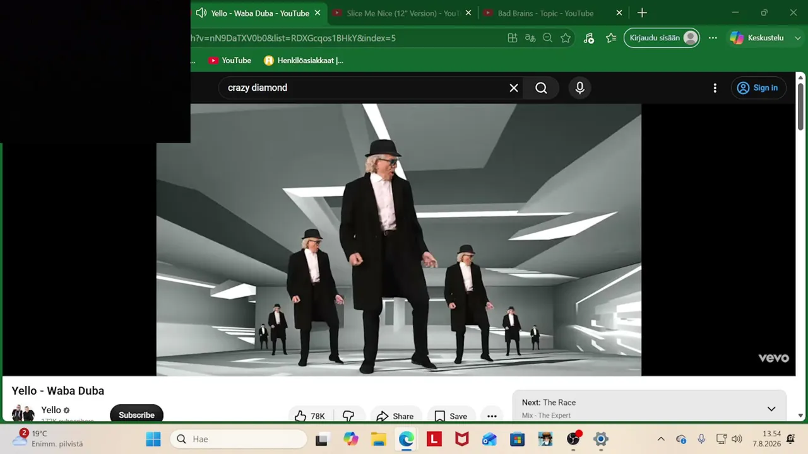Open the weather widget on taskbar
Screen dimensions: 808x454
pos(47,439)
